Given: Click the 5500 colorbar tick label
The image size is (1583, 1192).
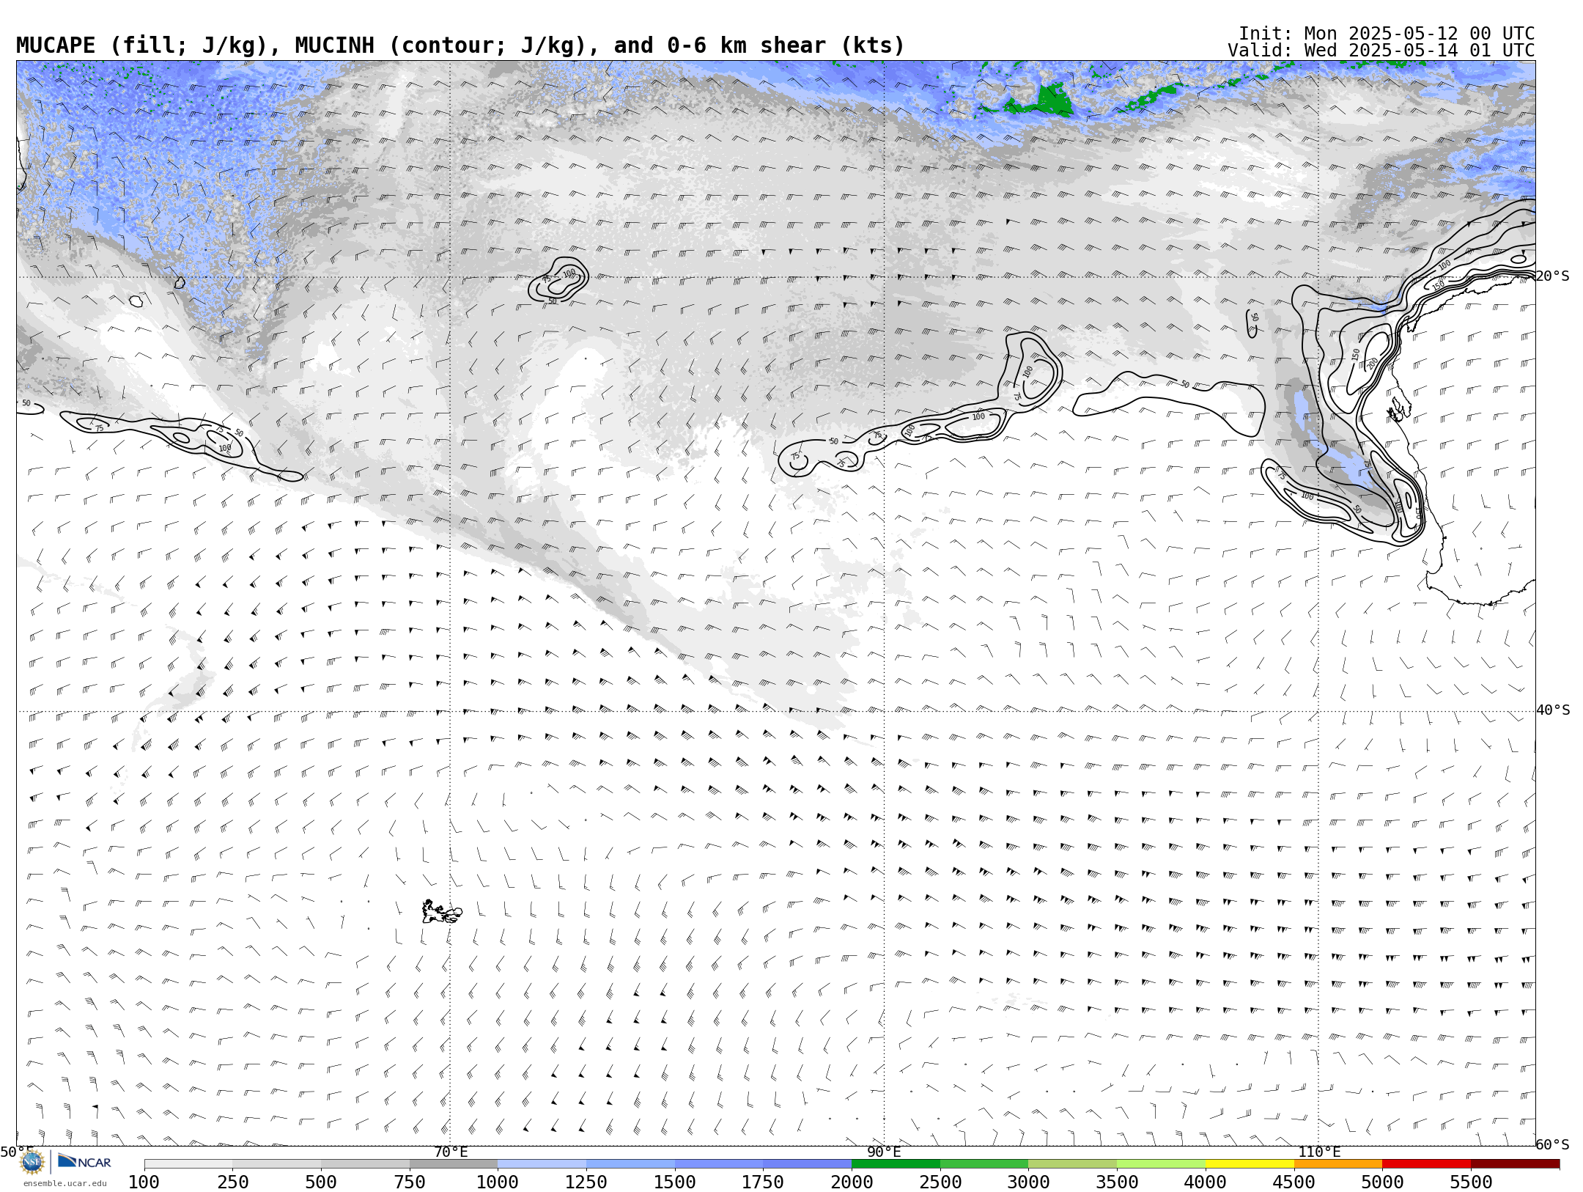Looking at the screenshot, I should coord(1471,1182).
